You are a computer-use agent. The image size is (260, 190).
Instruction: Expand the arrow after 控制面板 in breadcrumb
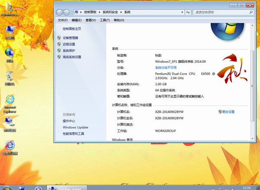point(100,12)
